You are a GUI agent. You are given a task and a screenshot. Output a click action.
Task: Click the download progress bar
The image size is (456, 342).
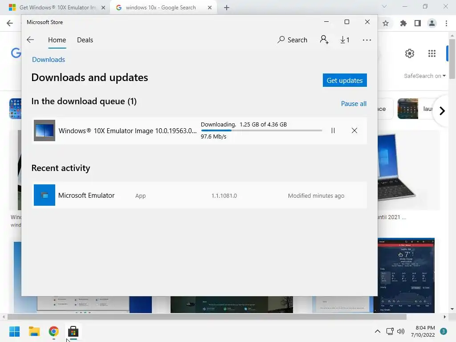coord(261,130)
